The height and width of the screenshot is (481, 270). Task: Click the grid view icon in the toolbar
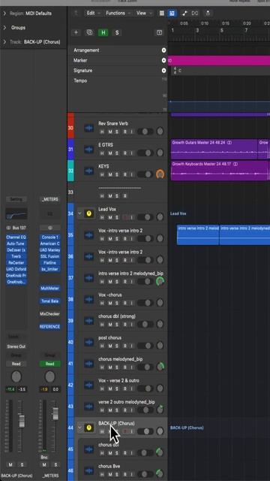coord(162,14)
